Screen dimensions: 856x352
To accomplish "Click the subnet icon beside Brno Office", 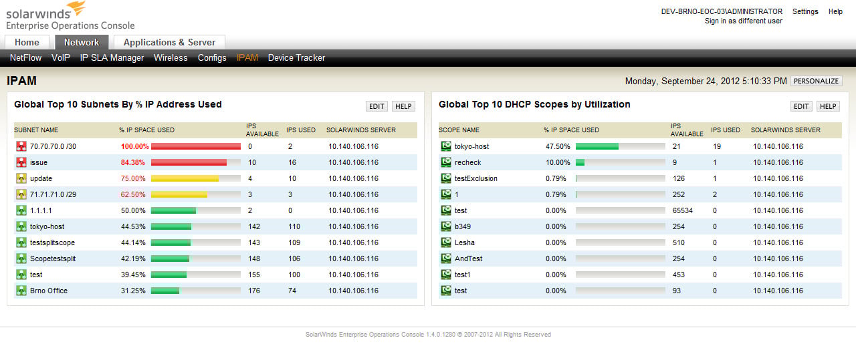I will coord(21,291).
